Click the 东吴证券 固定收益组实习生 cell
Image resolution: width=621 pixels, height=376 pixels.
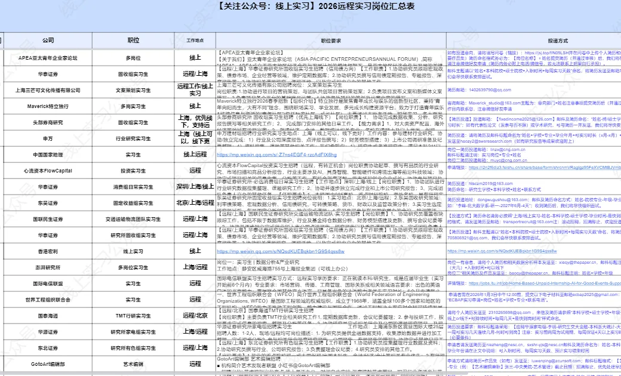point(133,201)
